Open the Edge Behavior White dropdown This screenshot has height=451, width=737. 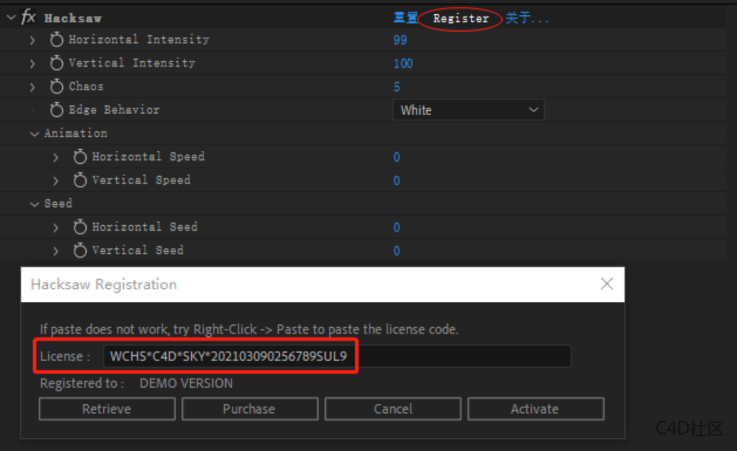pyautogui.click(x=468, y=111)
